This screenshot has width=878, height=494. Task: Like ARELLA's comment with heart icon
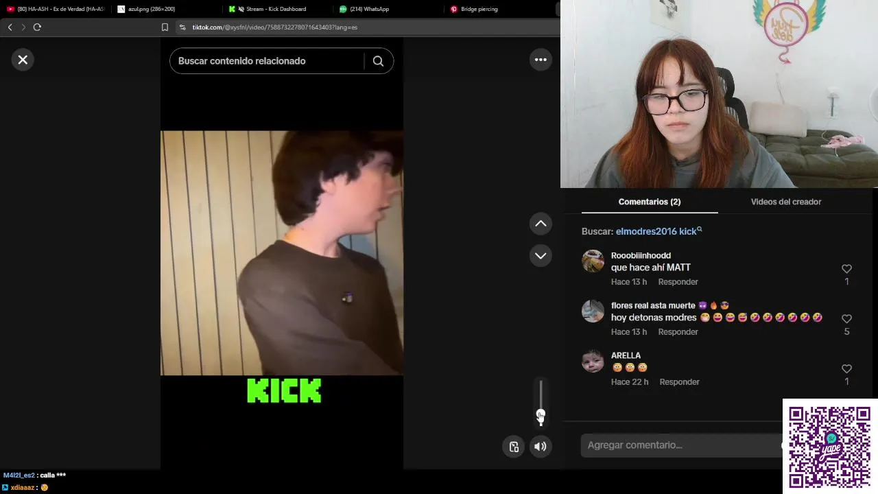click(x=846, y=369)
